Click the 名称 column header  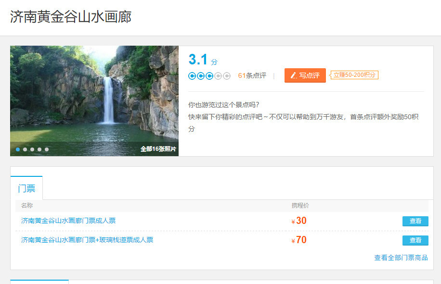[27, 205]
